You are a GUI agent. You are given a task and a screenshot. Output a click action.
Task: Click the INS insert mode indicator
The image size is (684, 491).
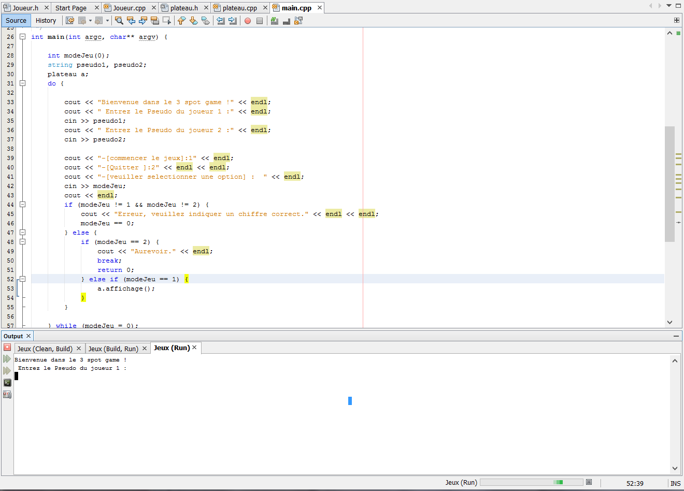[676, 483]
